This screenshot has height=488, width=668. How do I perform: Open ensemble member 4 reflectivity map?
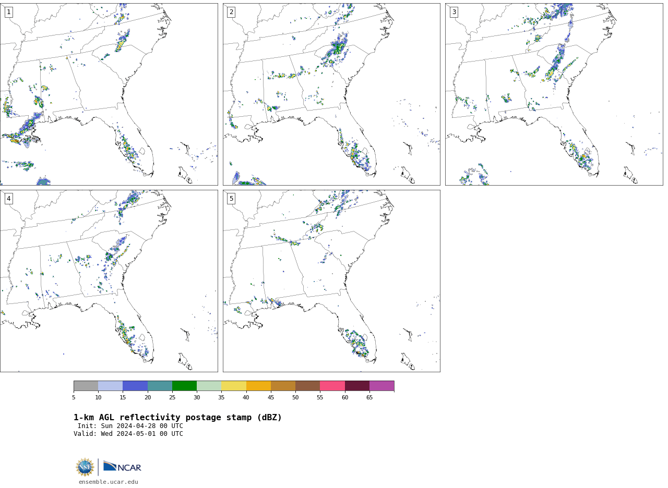point(109,281)
